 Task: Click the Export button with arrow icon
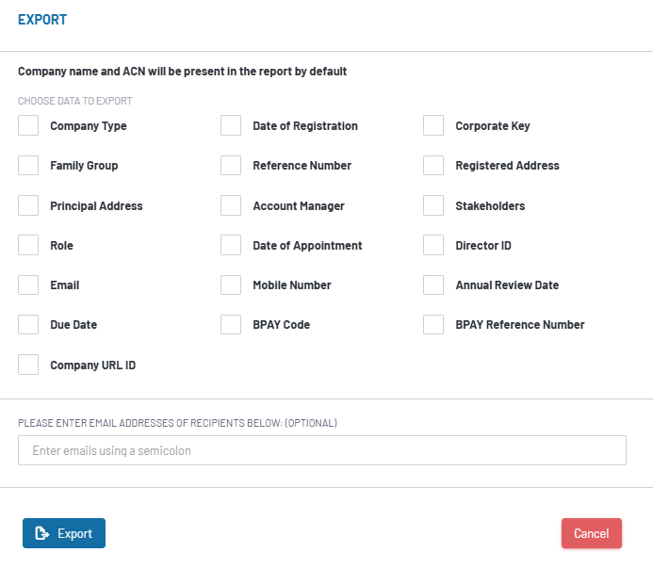(x=64, y=533)
